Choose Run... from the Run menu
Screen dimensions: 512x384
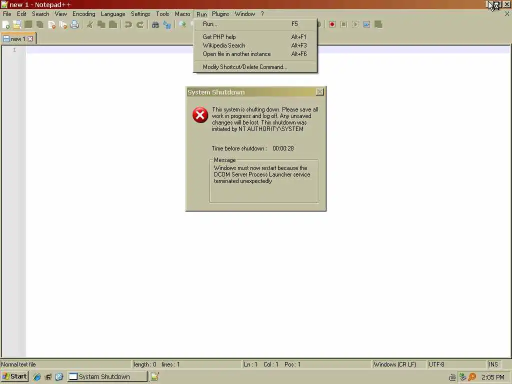(x=255, y=24)
